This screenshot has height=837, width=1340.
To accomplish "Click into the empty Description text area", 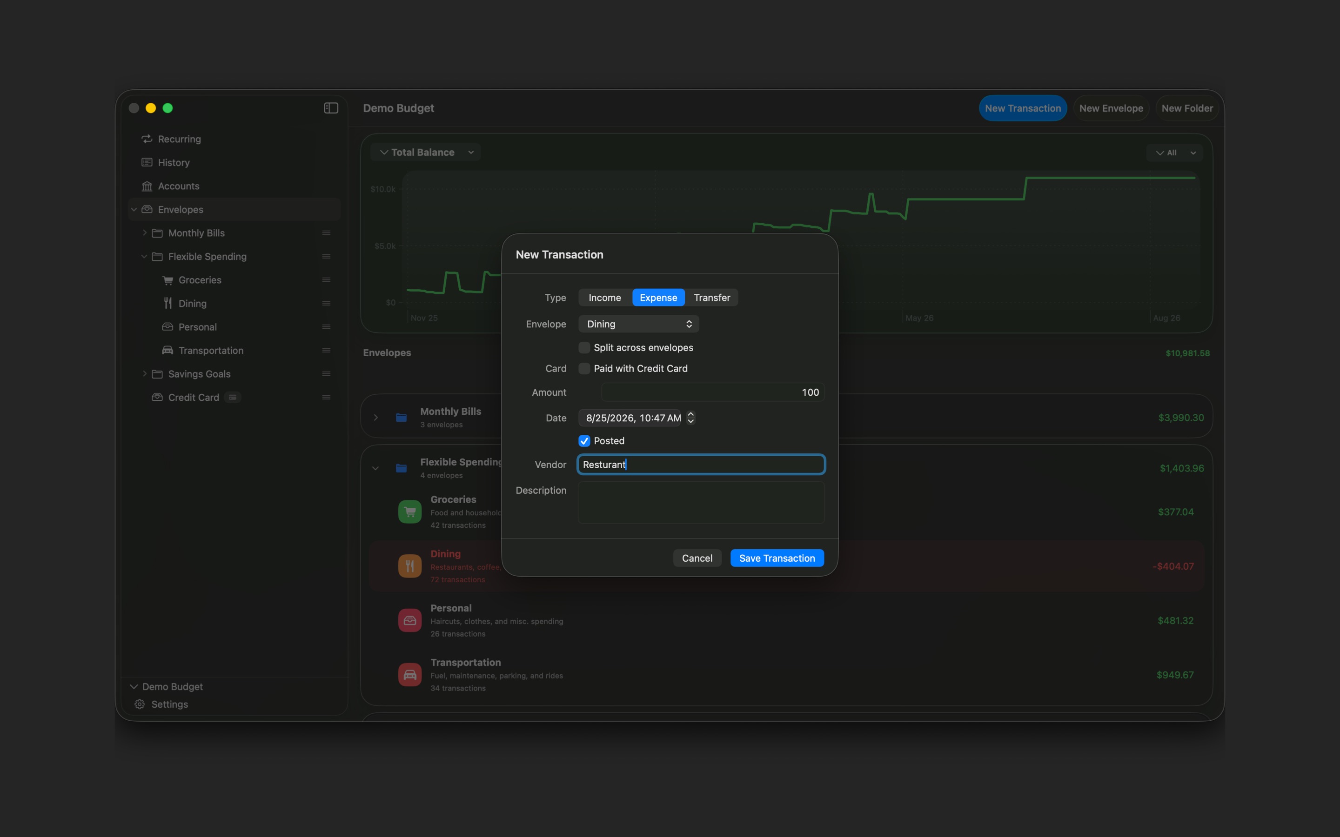I will (x=701, y=503).
